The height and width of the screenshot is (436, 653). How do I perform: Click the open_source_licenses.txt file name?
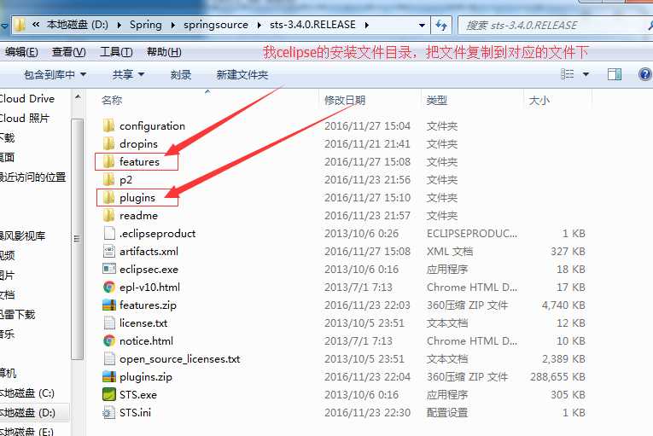[179, 358]
